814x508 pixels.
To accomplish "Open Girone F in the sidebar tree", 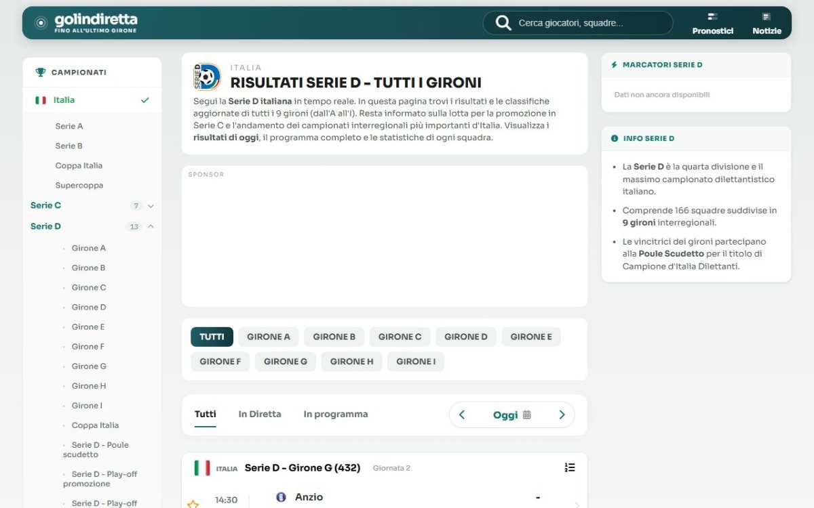I will coord(88,347).
